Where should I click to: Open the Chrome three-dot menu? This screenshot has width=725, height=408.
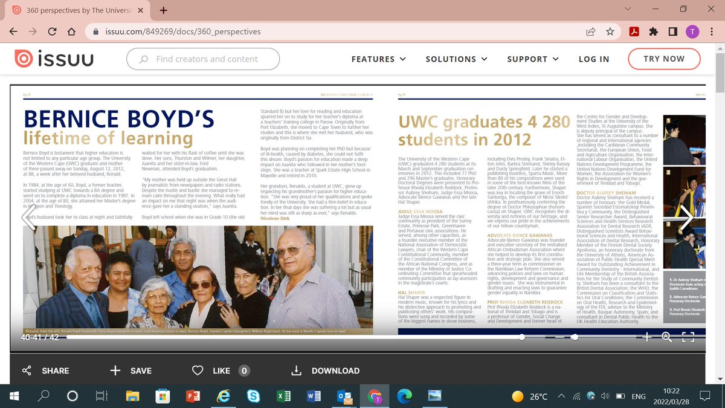(711, 31)
